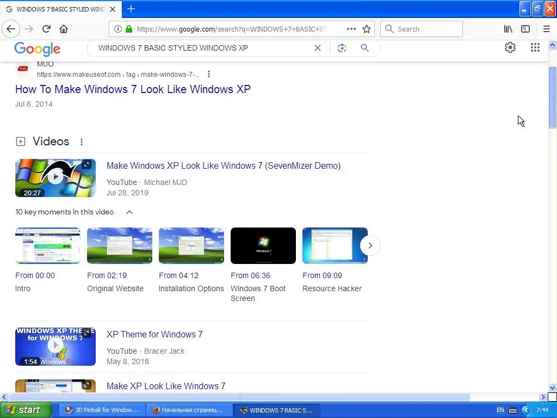The height and width of the screenshot is (418, 557).
Task: Show site information icon in address bar
Action: (x=118, y=29)
